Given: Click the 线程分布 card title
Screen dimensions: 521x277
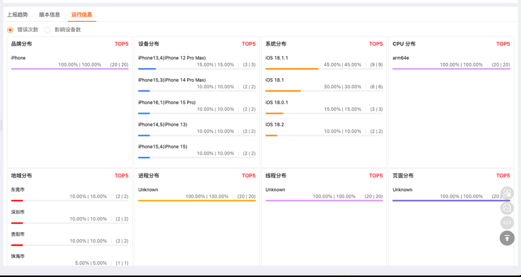Looking at the screenshot, I should [x=276, y=176].
